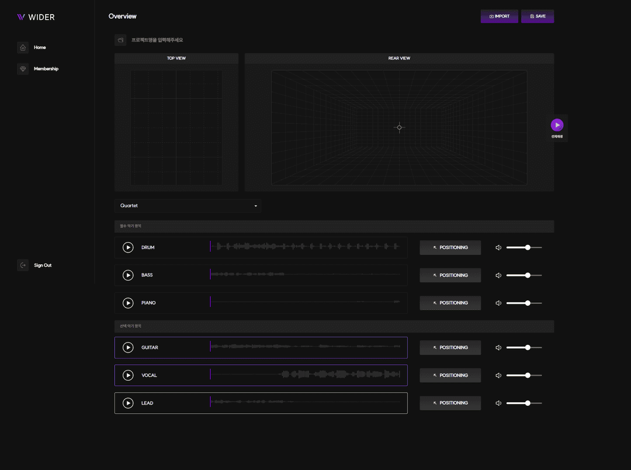Start playback of the PIANO track
631x470 pixels.
tap(128, 303)
